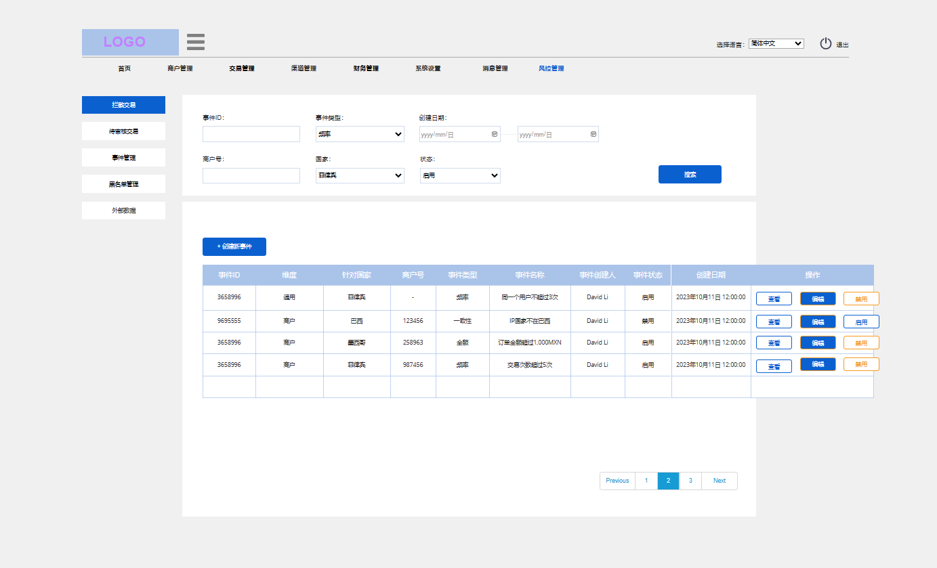Select 外部数据 in the sidebar
Image resolution: width=937 pixels, height=568 pixels.
(123, 211)
